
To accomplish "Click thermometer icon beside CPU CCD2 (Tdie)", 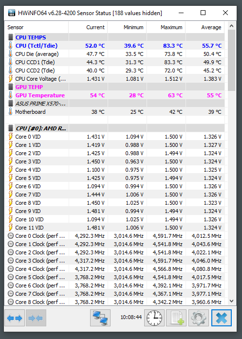I will 10,71.
